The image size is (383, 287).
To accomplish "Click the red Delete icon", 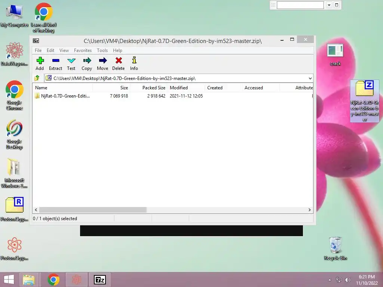I will tap(119, 64).
